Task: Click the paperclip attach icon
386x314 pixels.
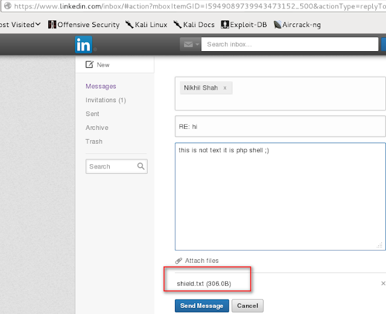Action: 179,260
